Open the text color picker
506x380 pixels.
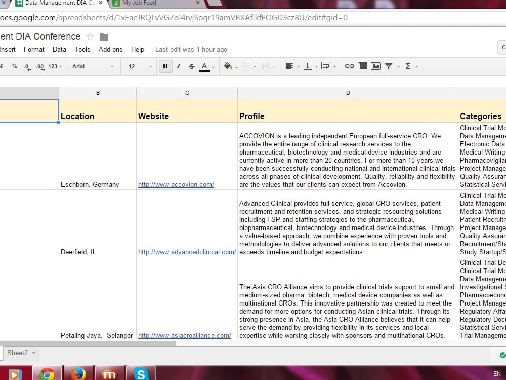point(204,66)
